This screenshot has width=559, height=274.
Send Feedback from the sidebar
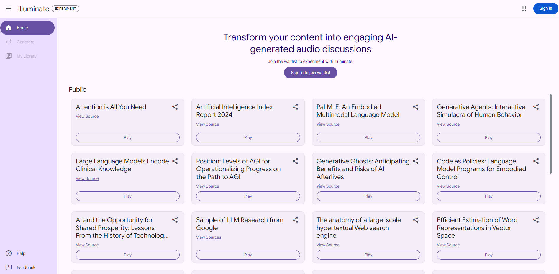[x=26, y=268]
